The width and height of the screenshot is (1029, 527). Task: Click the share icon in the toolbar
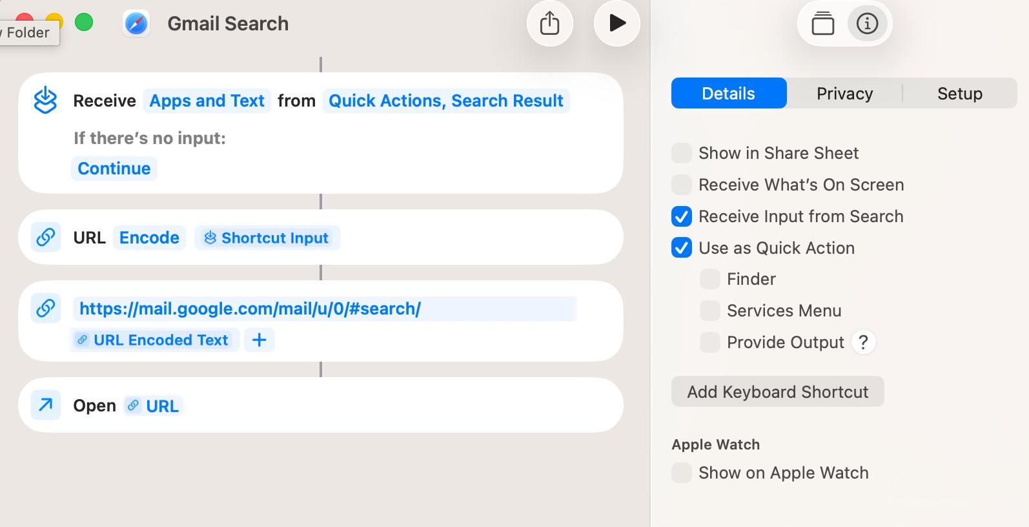pyautogui.click(x=549, y=24)
